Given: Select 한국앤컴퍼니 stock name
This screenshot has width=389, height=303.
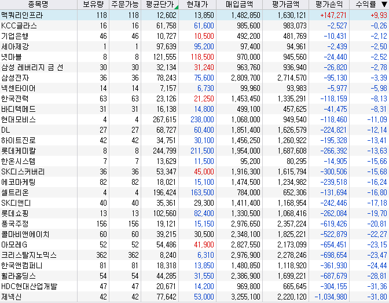Looking at the screenshot, I should point(22,265).
